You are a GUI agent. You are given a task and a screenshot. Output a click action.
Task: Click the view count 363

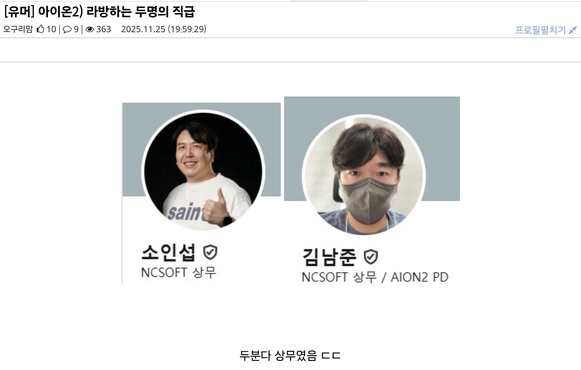(104, 29)
